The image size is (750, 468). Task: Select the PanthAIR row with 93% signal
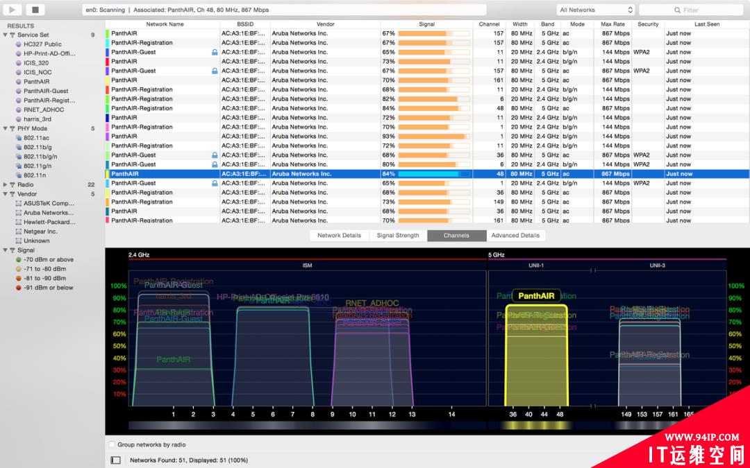[x=426, y=137]
